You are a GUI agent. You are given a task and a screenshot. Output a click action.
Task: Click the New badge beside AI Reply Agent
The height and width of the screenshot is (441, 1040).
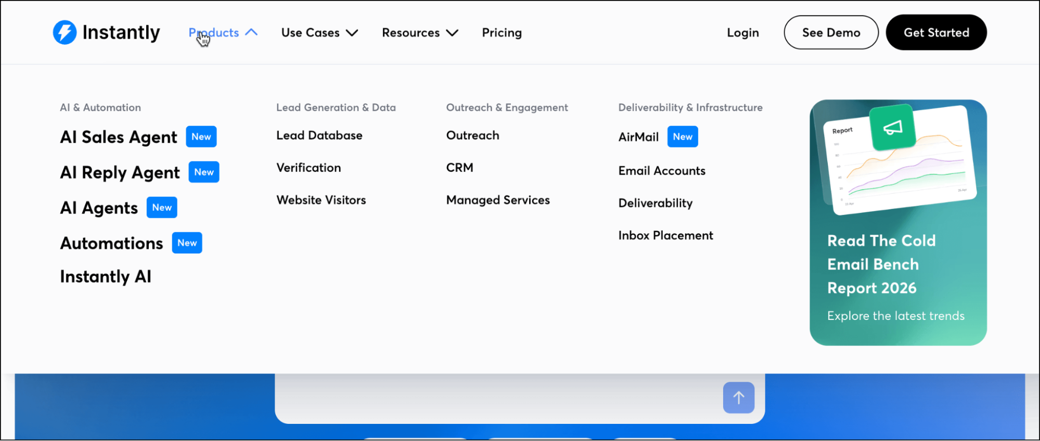pos(204,172)
